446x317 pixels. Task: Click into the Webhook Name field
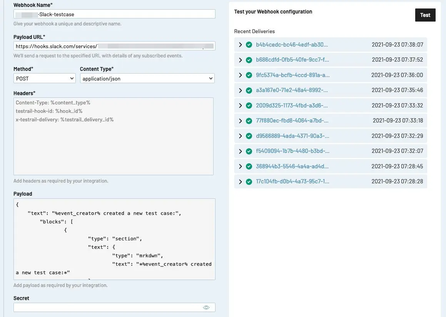[114, 14]
